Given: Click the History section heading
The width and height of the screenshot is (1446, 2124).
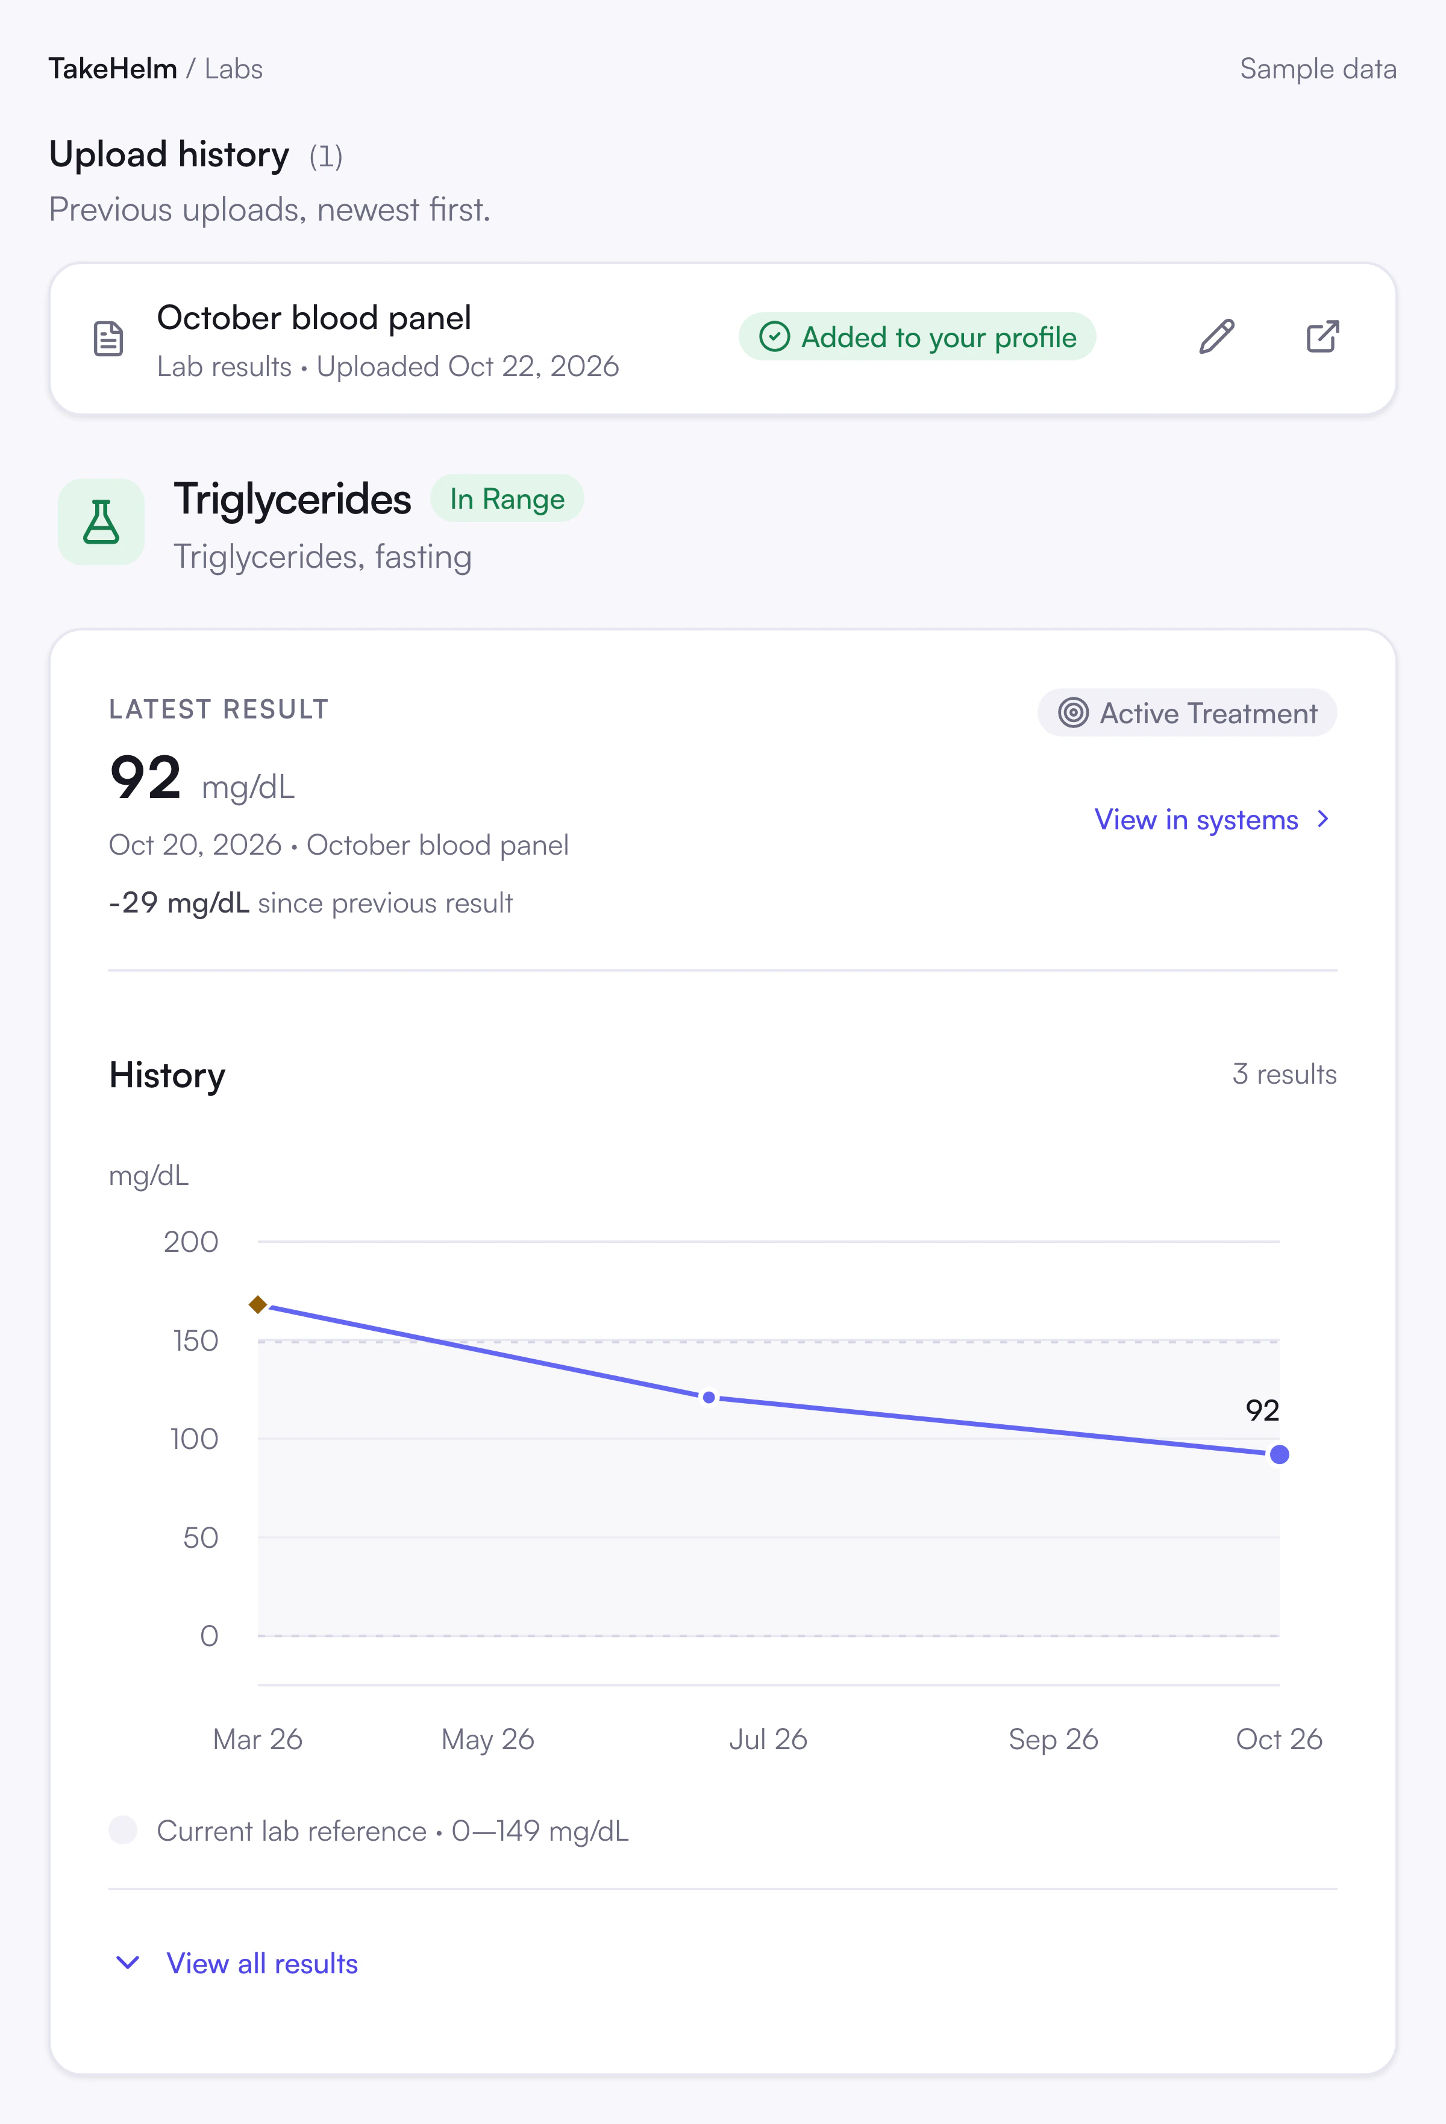Looking at the screenshot, I should 167,1075.
